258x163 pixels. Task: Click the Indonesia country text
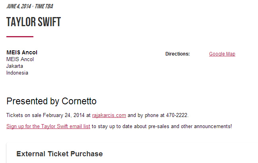[x=17, y=73]
